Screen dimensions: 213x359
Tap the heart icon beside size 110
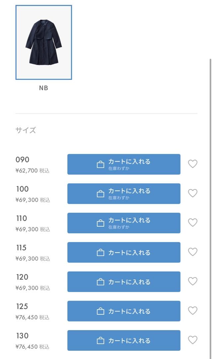click(x=193, y=223)
